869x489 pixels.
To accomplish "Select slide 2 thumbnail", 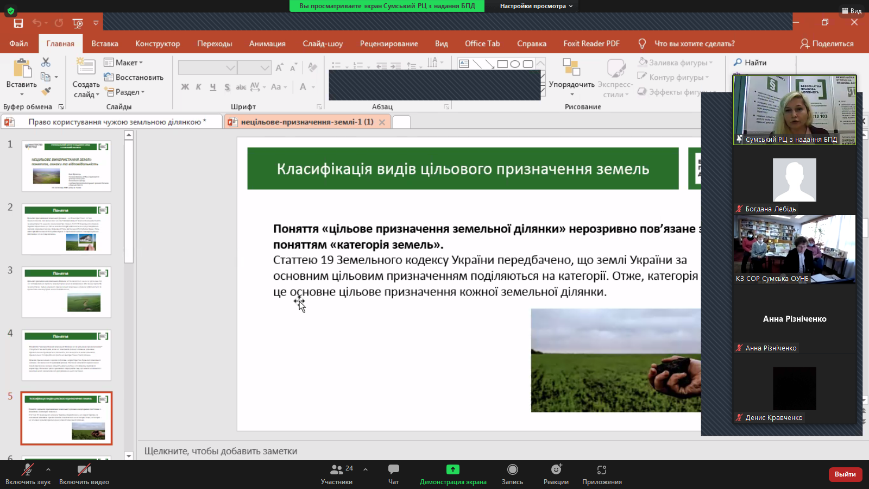I will tap(66, 229).
